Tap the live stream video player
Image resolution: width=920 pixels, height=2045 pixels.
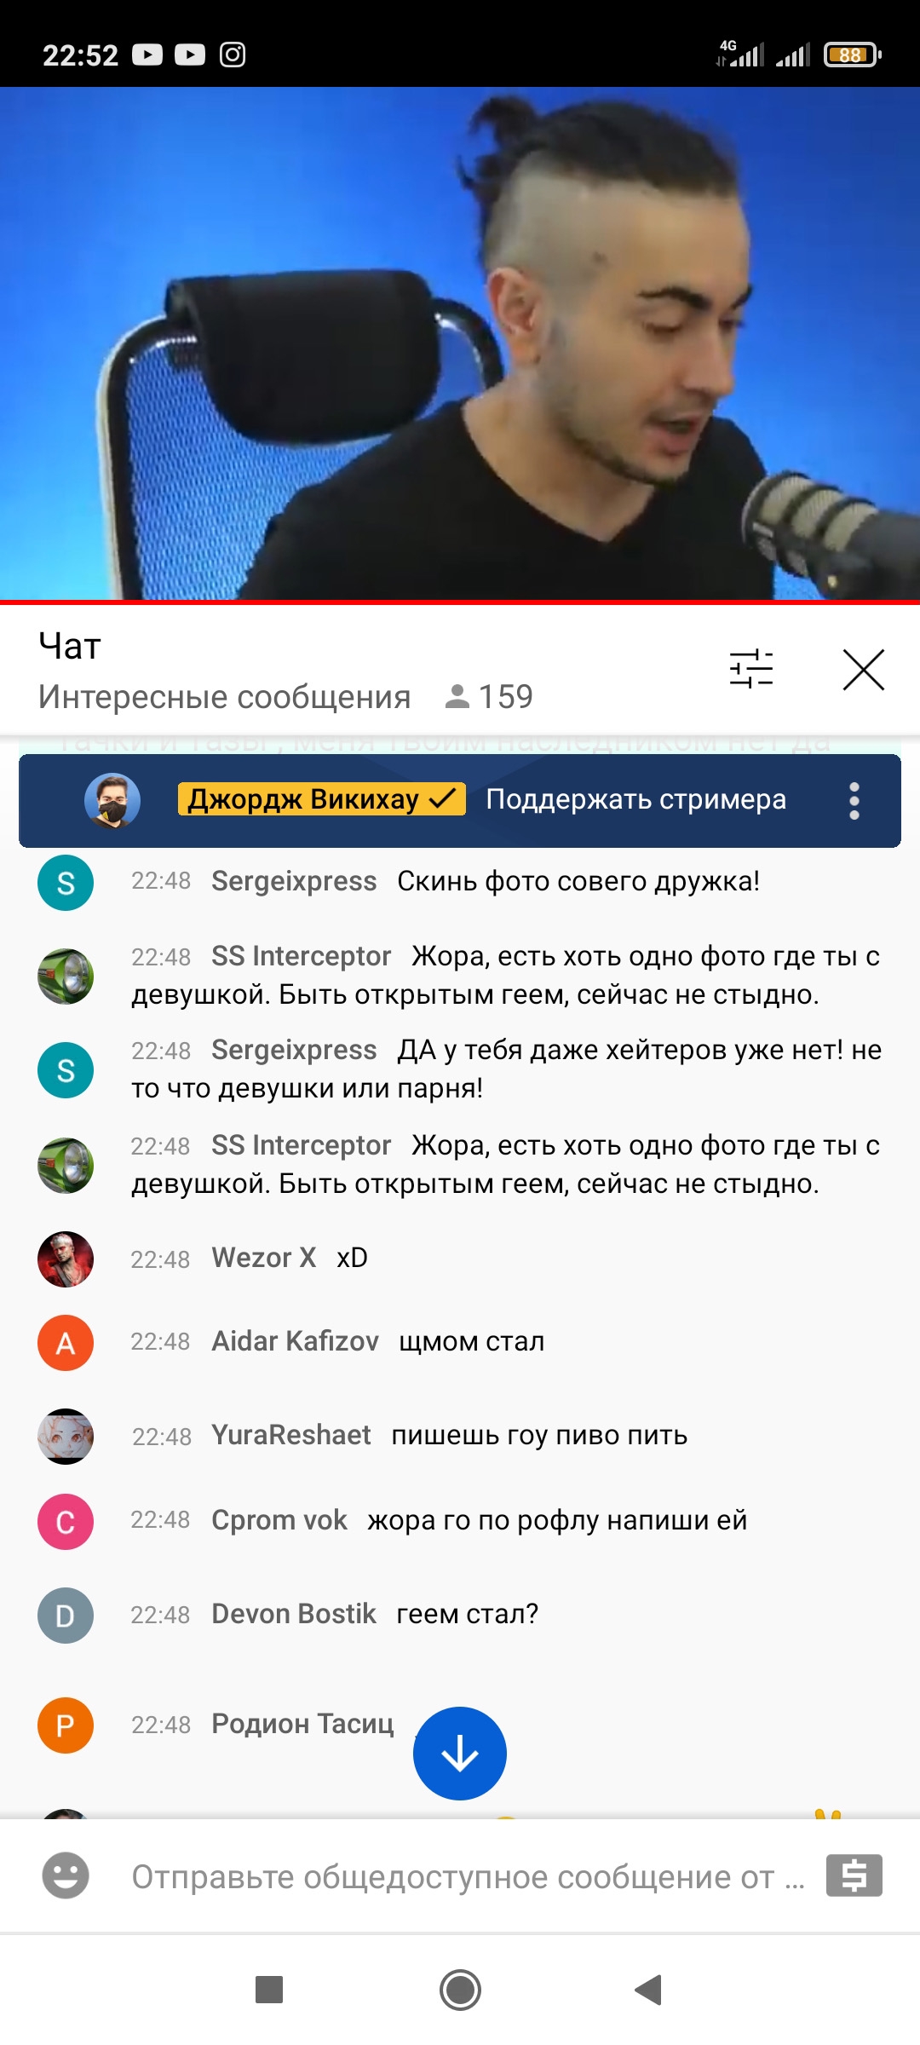point(460,343)
